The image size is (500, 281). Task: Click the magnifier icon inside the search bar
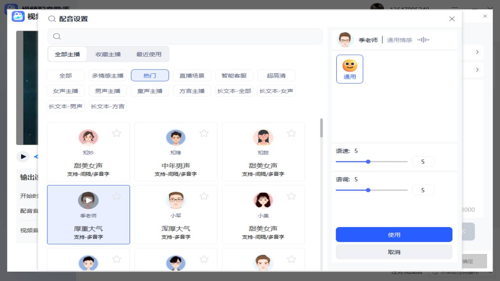[57, 36]
